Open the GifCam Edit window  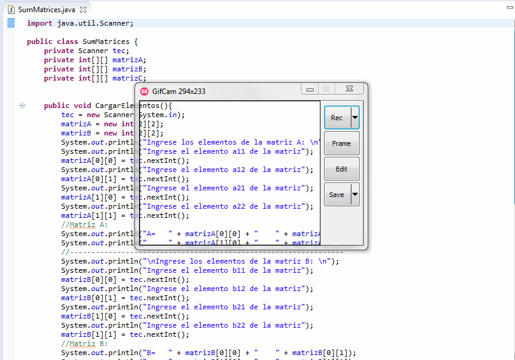341,169
